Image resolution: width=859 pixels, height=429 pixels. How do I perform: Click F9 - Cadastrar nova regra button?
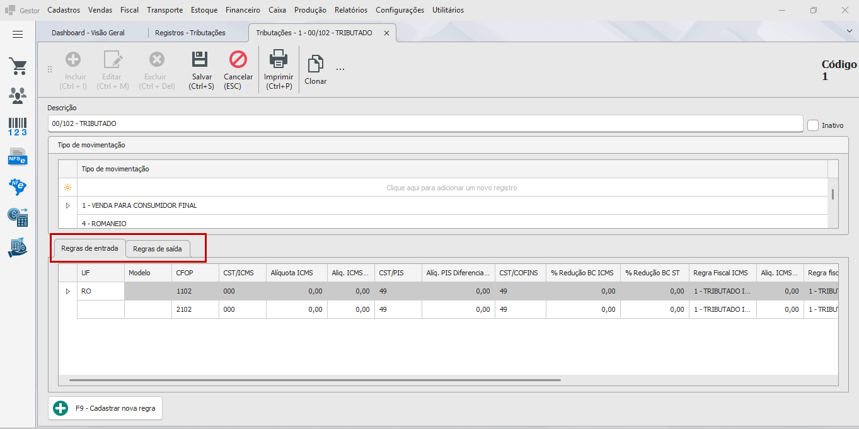tap(105, 408)
